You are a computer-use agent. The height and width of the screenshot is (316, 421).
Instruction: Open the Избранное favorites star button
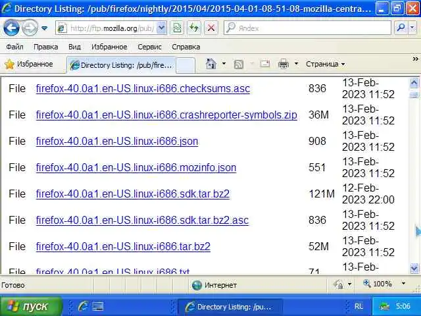click(29, 65)
